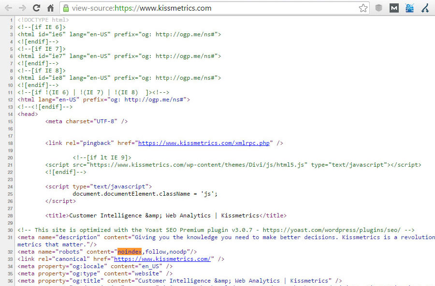This screenshot has width=435, height=286.
Task: Click the html id="ie7" line
Action: (x=119, y=56)
